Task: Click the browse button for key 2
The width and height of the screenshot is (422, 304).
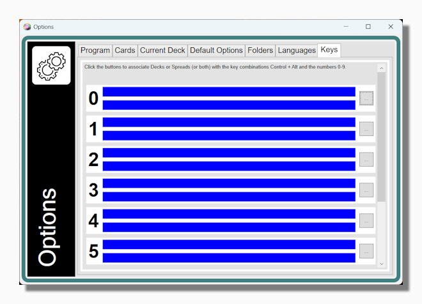Action: coord(366,160)
